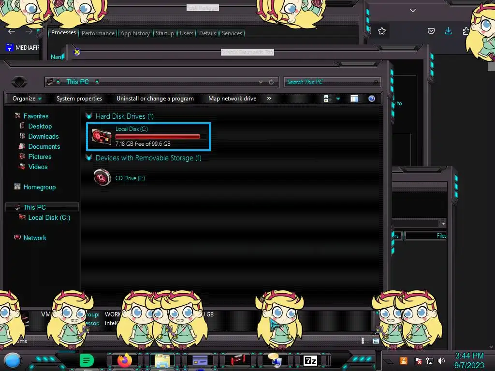Click the network tray icon

coord(429,360)
